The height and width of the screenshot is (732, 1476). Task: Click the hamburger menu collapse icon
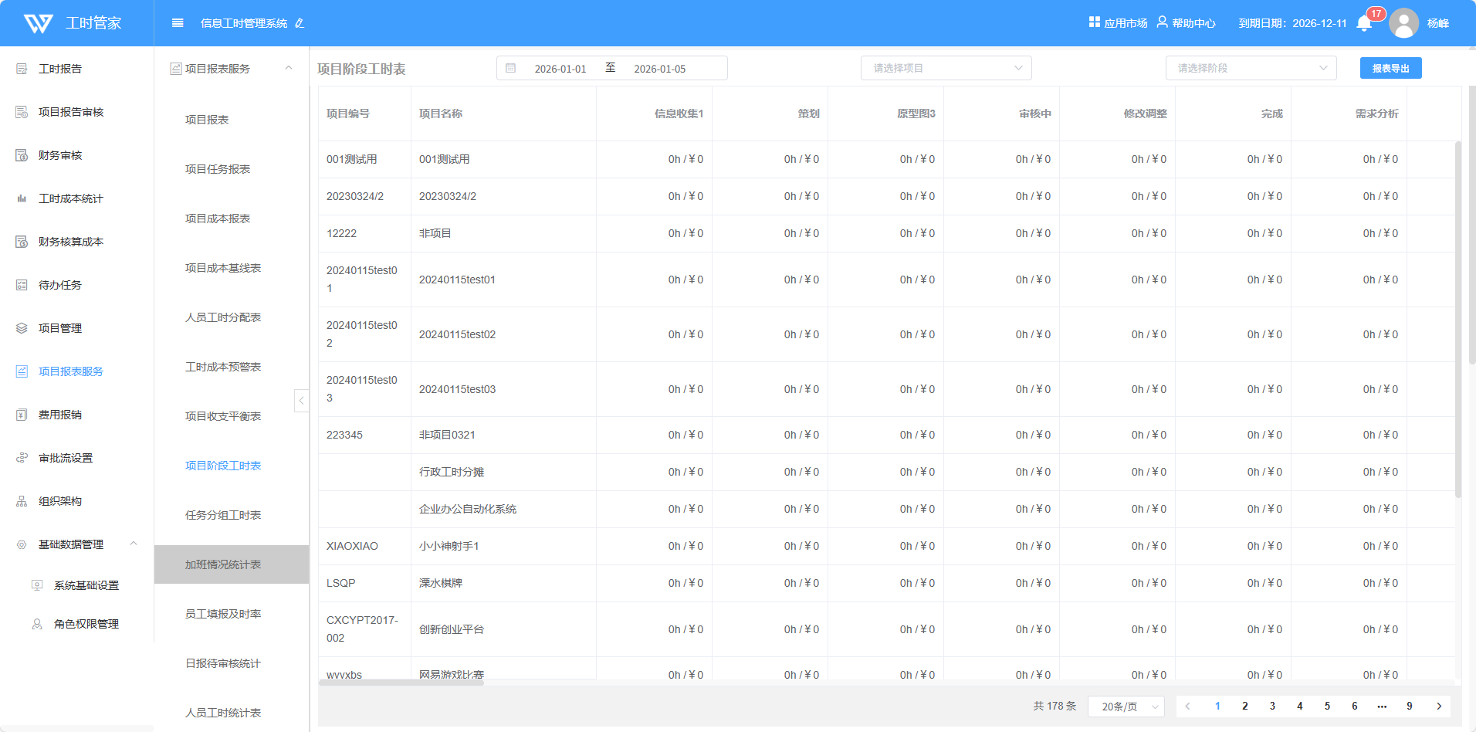pos(178,23)
